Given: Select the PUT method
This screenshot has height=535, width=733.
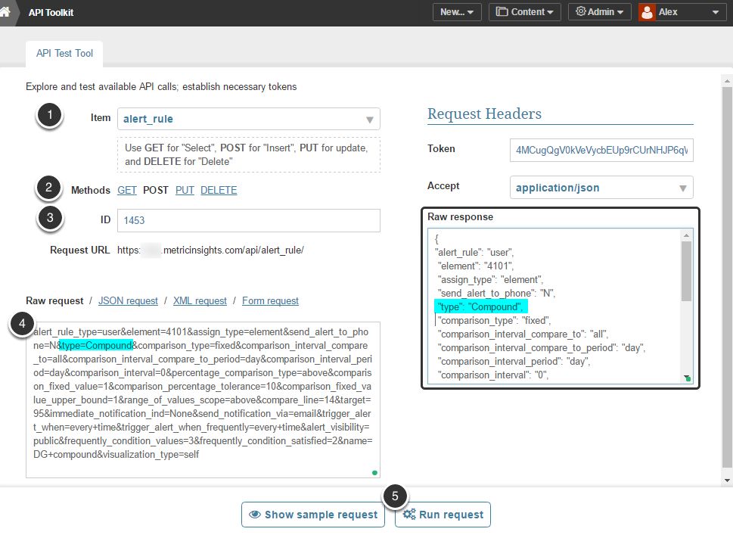Looking at the screenshot, I should (185, 191).
